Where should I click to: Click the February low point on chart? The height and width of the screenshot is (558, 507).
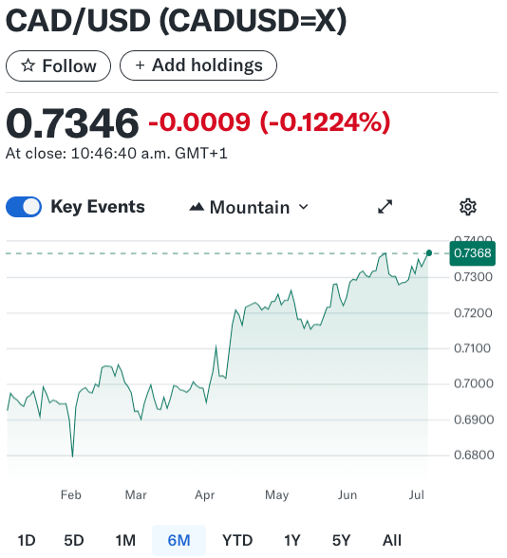click(x=72, y=456)
